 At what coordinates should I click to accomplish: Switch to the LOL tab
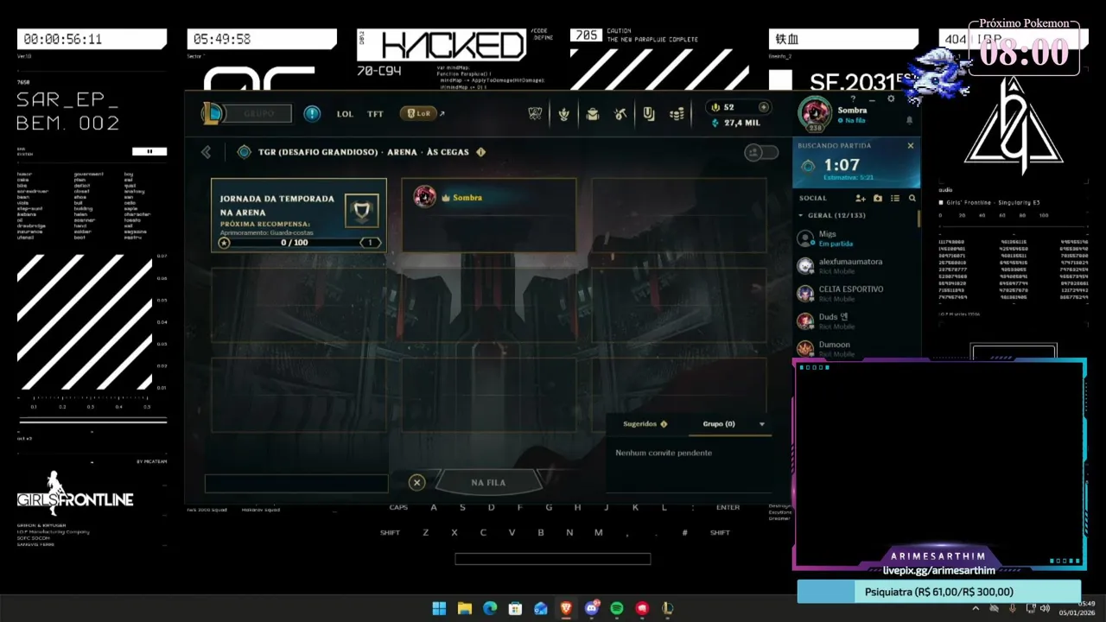(345, 113)
